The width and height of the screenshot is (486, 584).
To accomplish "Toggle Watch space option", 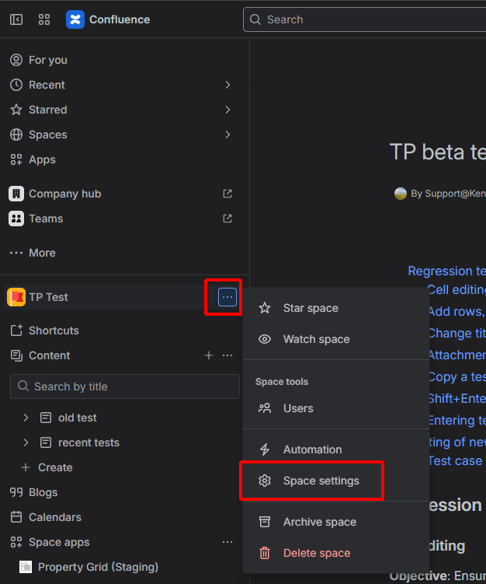I will pos(316,339).
